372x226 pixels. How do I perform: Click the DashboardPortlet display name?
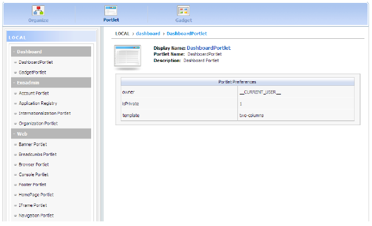[x=209, y=48]
